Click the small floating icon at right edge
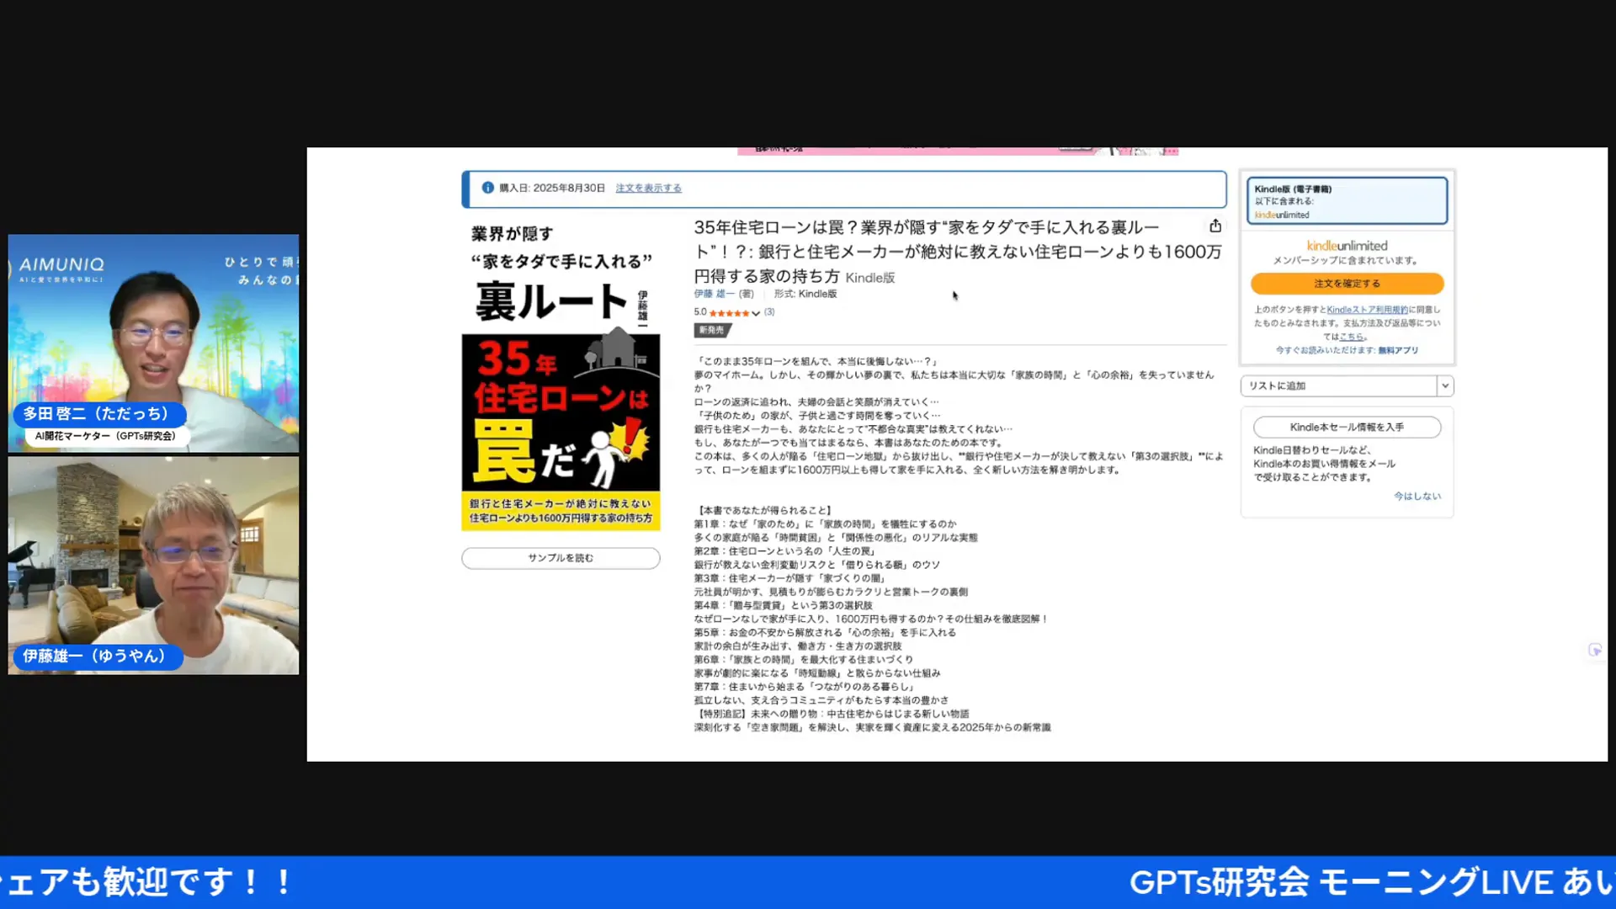 pos(1595,650)
